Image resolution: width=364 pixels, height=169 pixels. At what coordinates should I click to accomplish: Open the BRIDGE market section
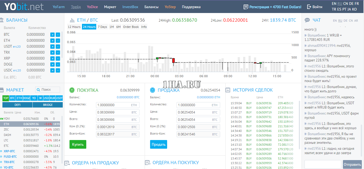coord(48,105)
